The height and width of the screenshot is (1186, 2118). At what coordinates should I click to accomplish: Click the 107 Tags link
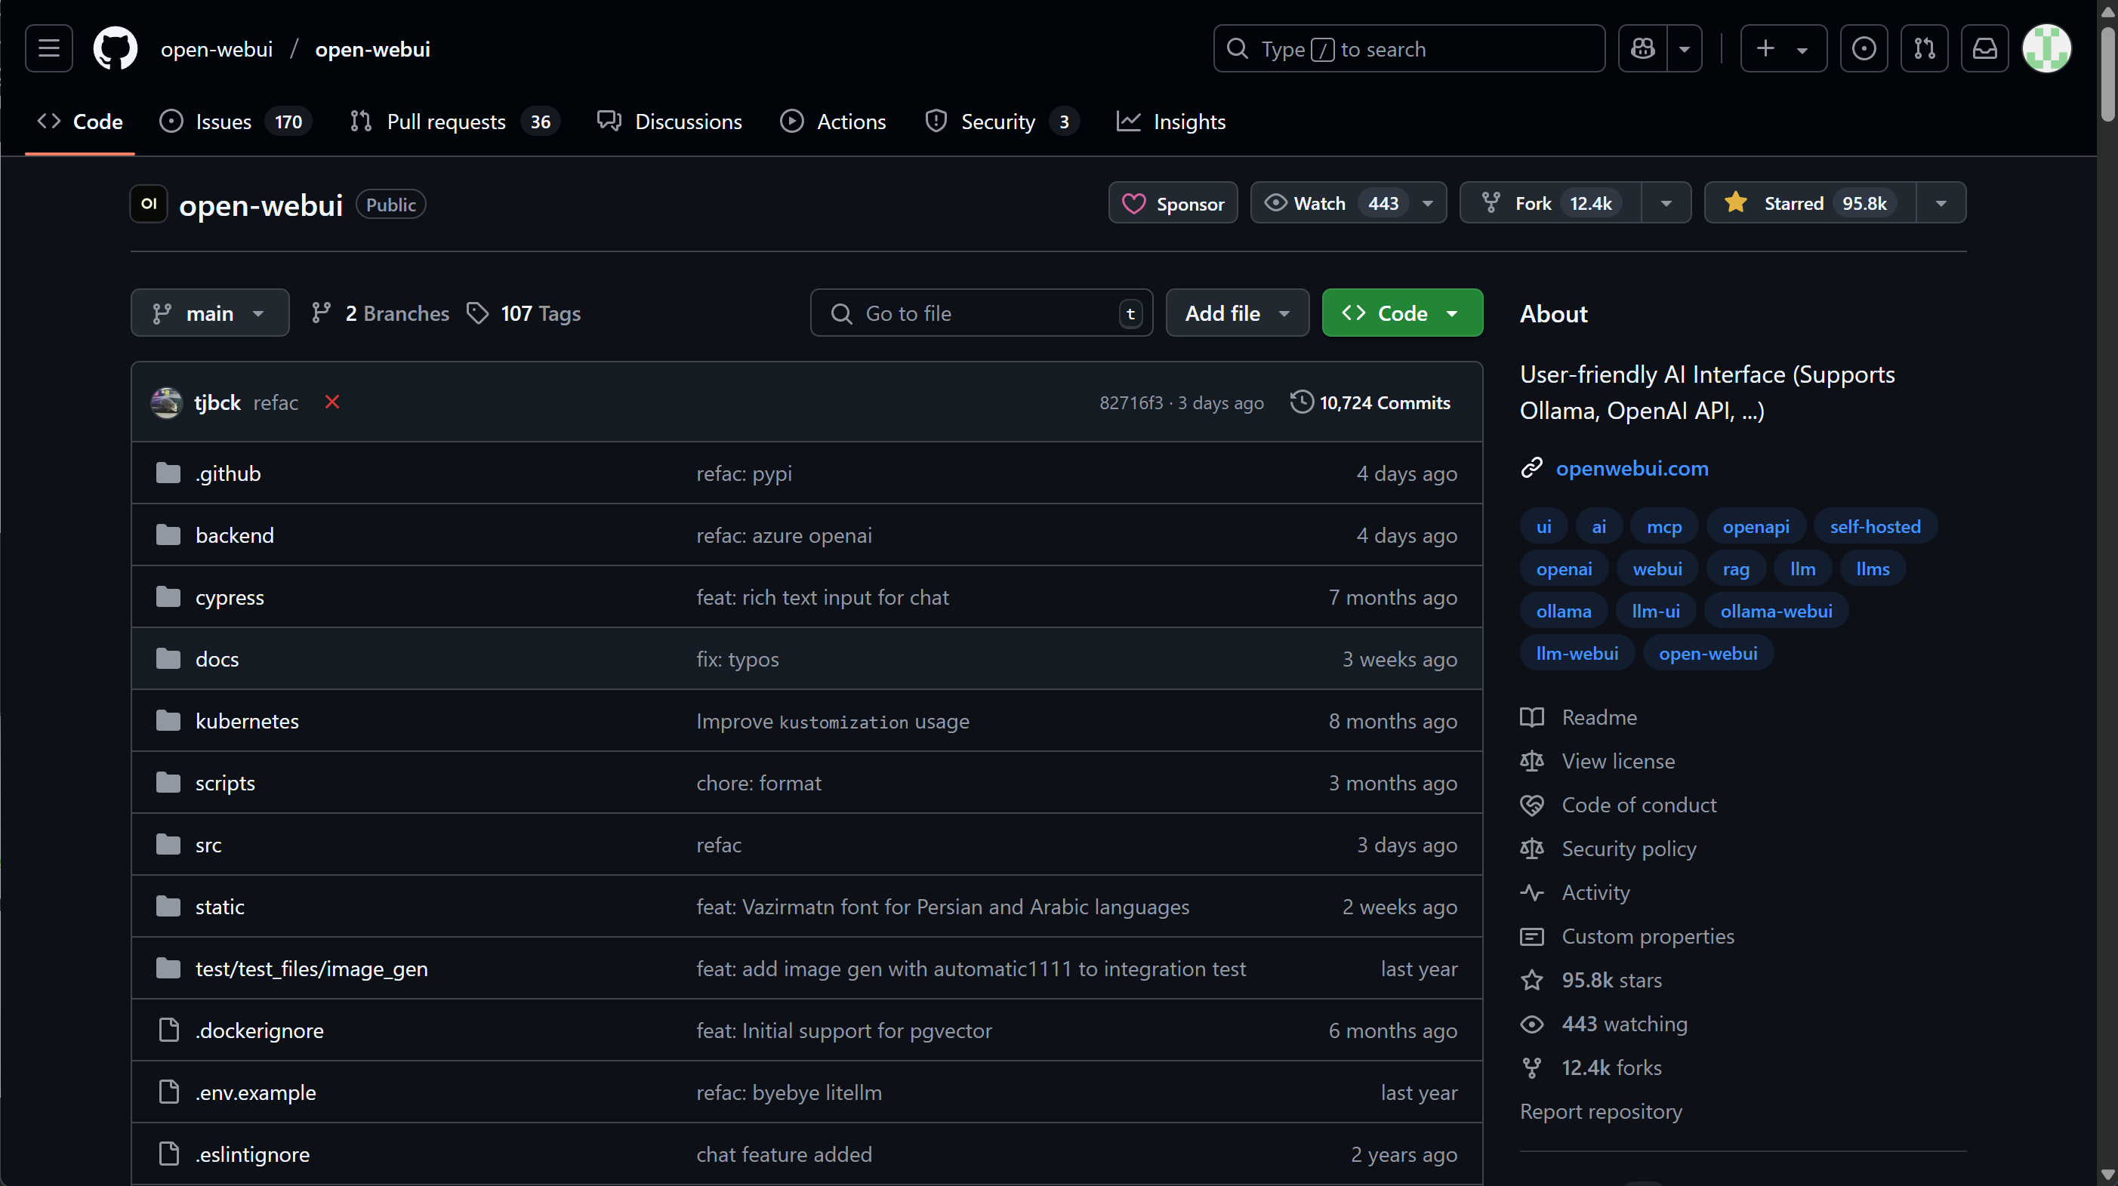click(524, 313)
